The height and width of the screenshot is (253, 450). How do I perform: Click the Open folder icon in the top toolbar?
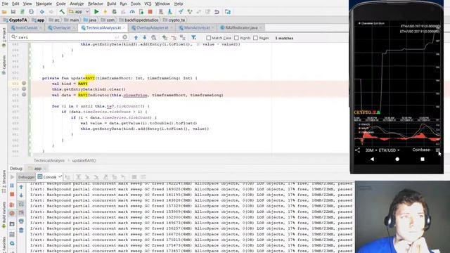tap(4, 12)
